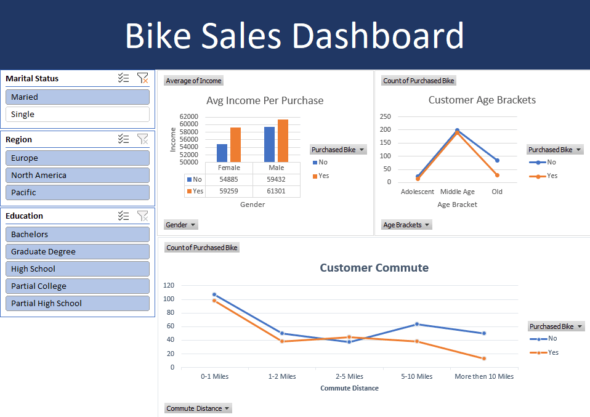Click Count of Purchased Bike button on commute chart
The image size is (590, 417).
click(x=202, y=248)
